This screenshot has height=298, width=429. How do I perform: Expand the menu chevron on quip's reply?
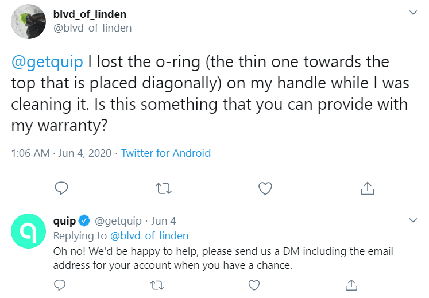pyautogui.click(x=412, y=220)
